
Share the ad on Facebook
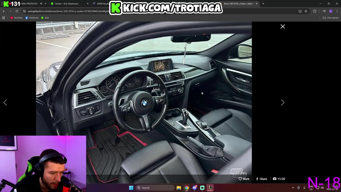pyautogui.click(x=261, y=179)
